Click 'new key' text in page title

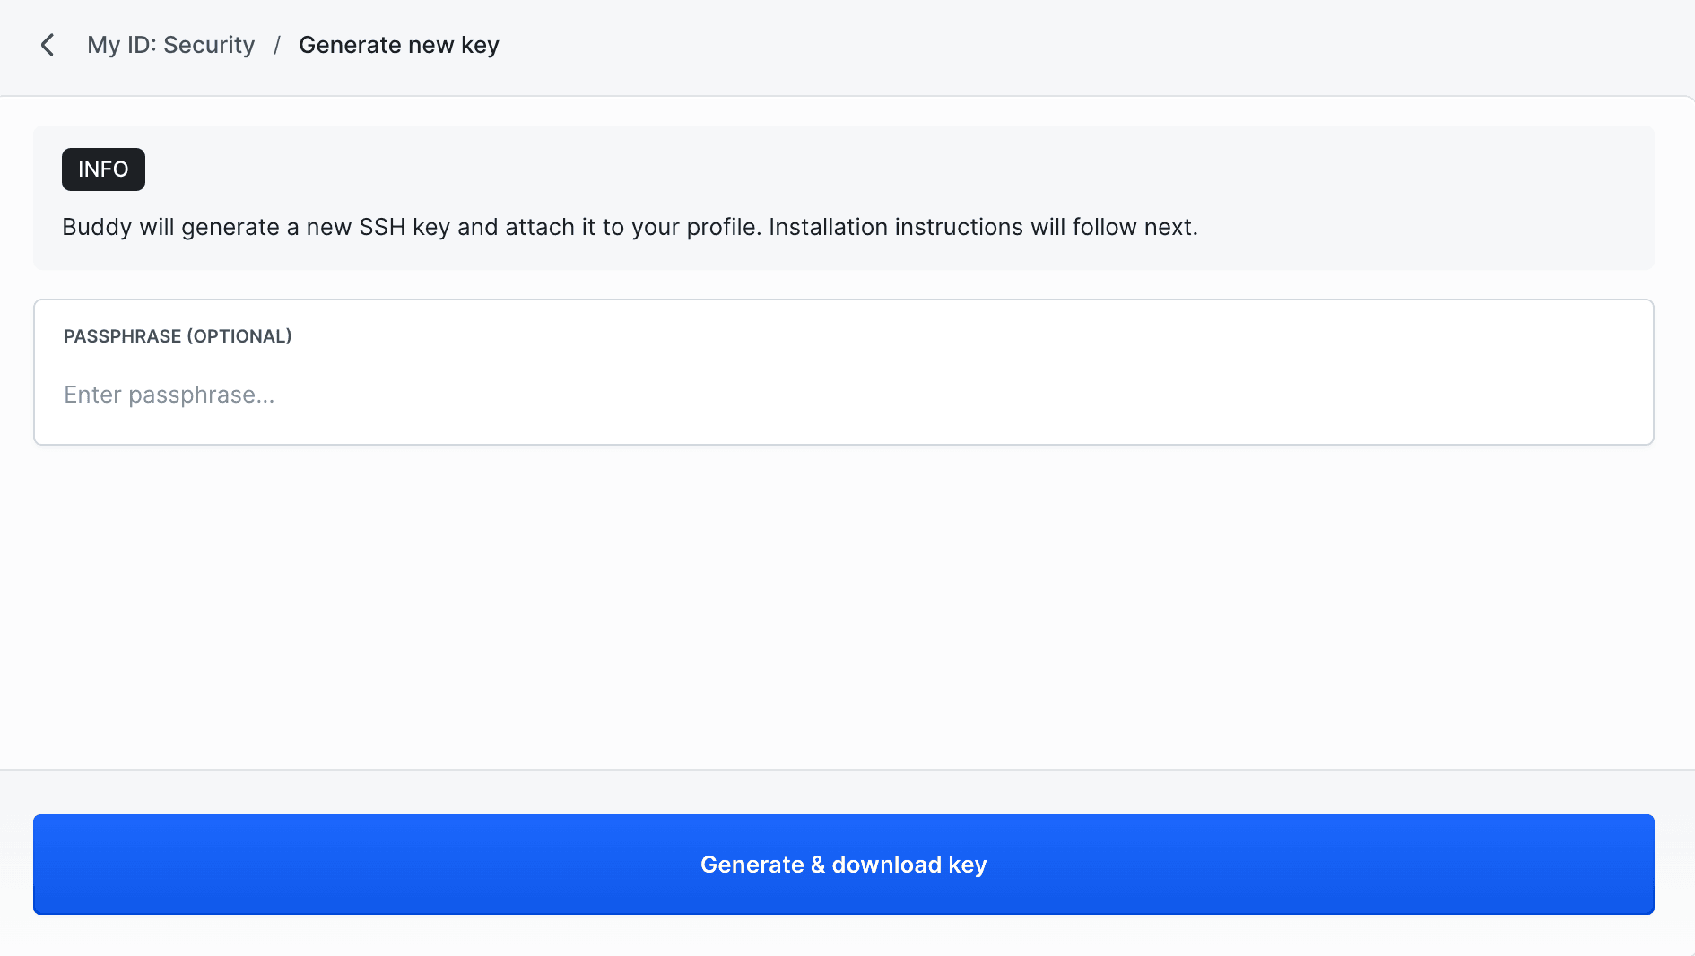point(453,45)
